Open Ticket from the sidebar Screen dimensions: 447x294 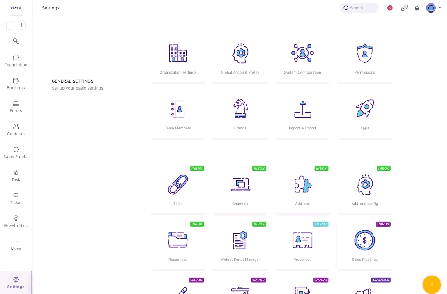[x=16, y=199]
